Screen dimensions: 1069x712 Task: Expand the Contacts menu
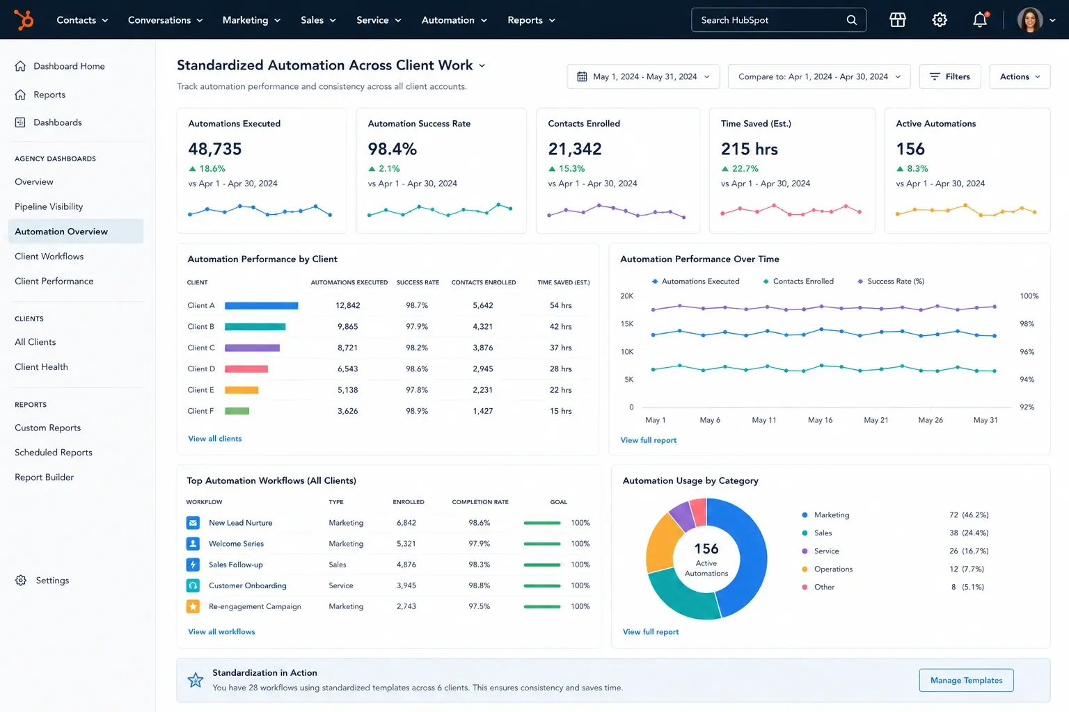pyautogui.click(x=82, y=20)
